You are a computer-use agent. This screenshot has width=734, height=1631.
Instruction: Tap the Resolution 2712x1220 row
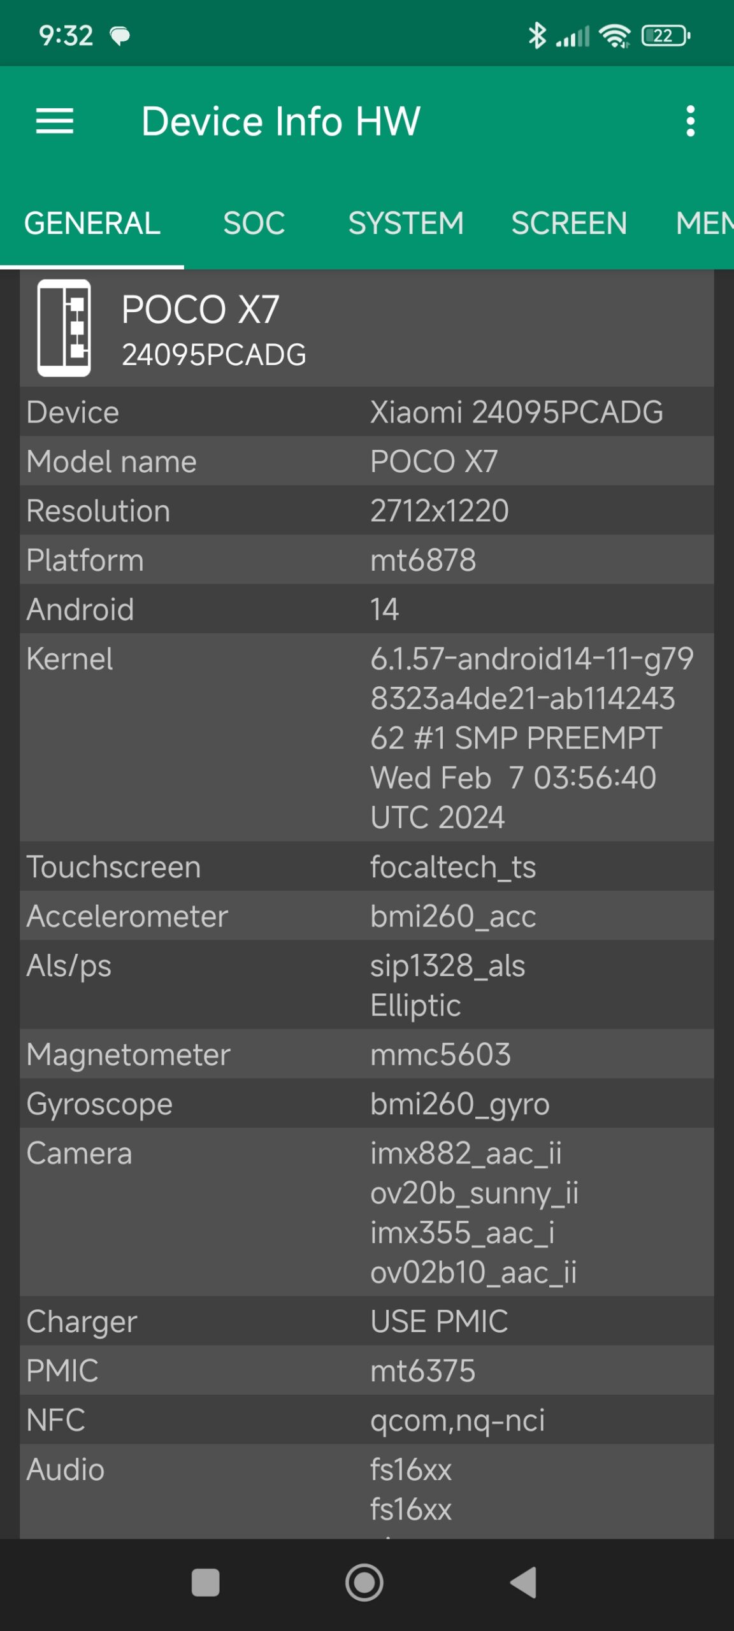pyautogui.click(x=366, y=511)
